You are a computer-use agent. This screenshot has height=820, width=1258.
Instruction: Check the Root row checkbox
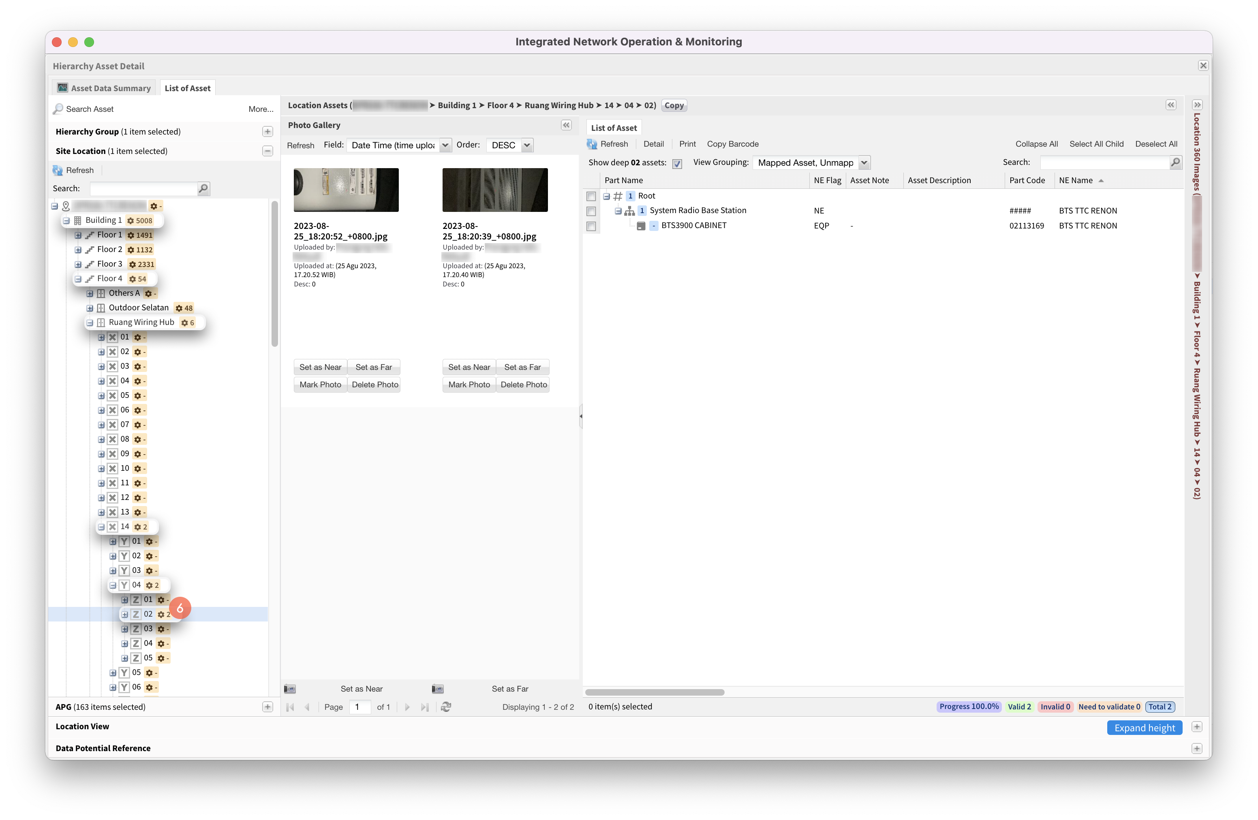pos(591,196)
